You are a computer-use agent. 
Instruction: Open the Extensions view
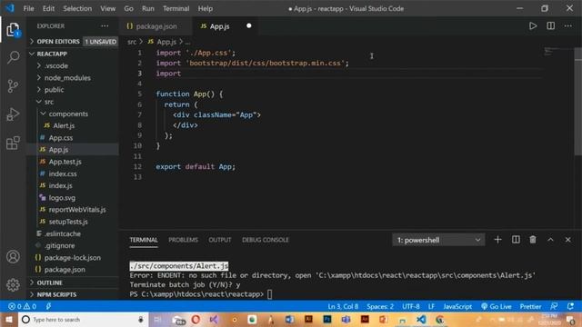point(13,143)
